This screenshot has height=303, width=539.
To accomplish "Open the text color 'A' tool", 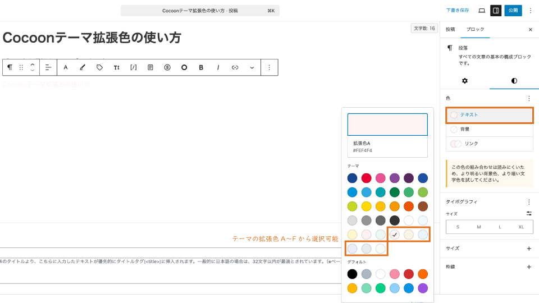I will (x=65, y=67).
